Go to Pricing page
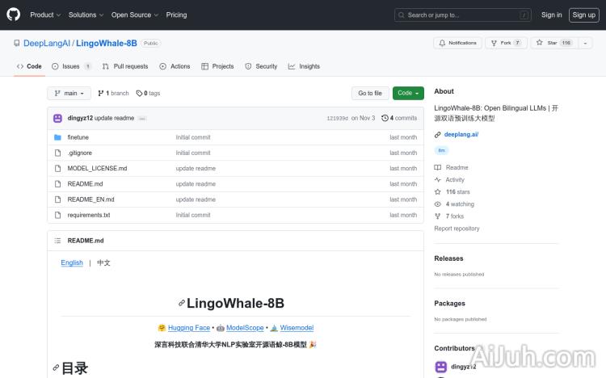 [176, 15]
